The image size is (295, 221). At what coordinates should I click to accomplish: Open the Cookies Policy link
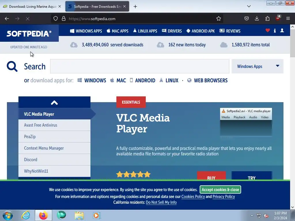193,197
